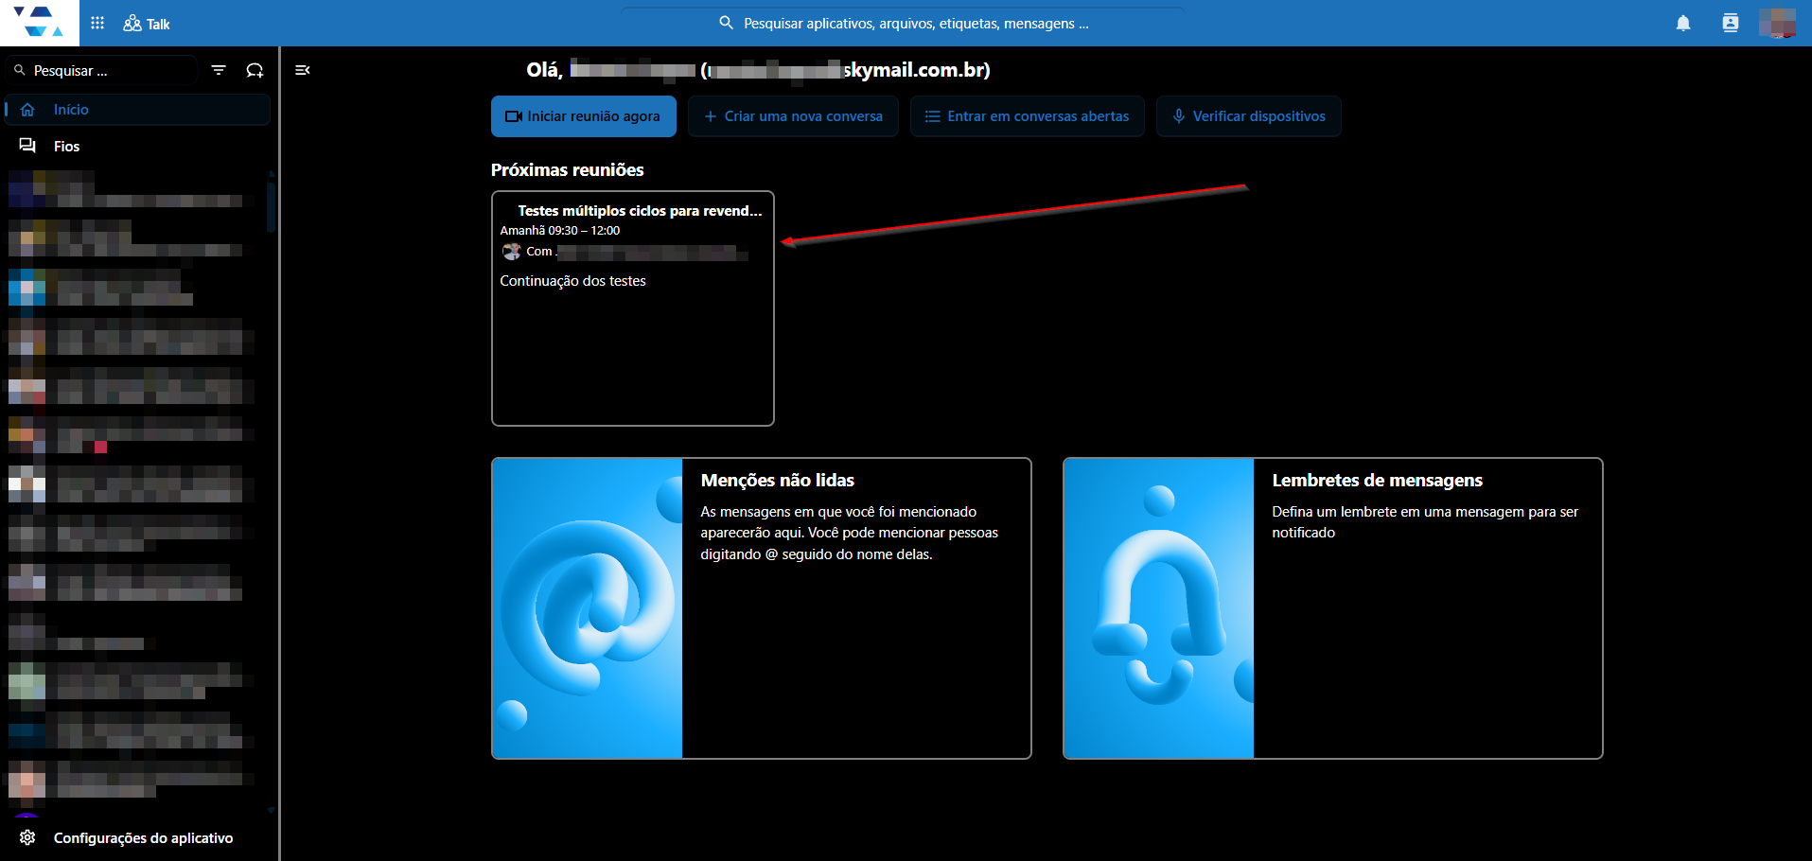Image resolution: width=1812 pixels, height=861 pixels.
Task: Select Fios in the sidebar
Action: tap(138, 146)
